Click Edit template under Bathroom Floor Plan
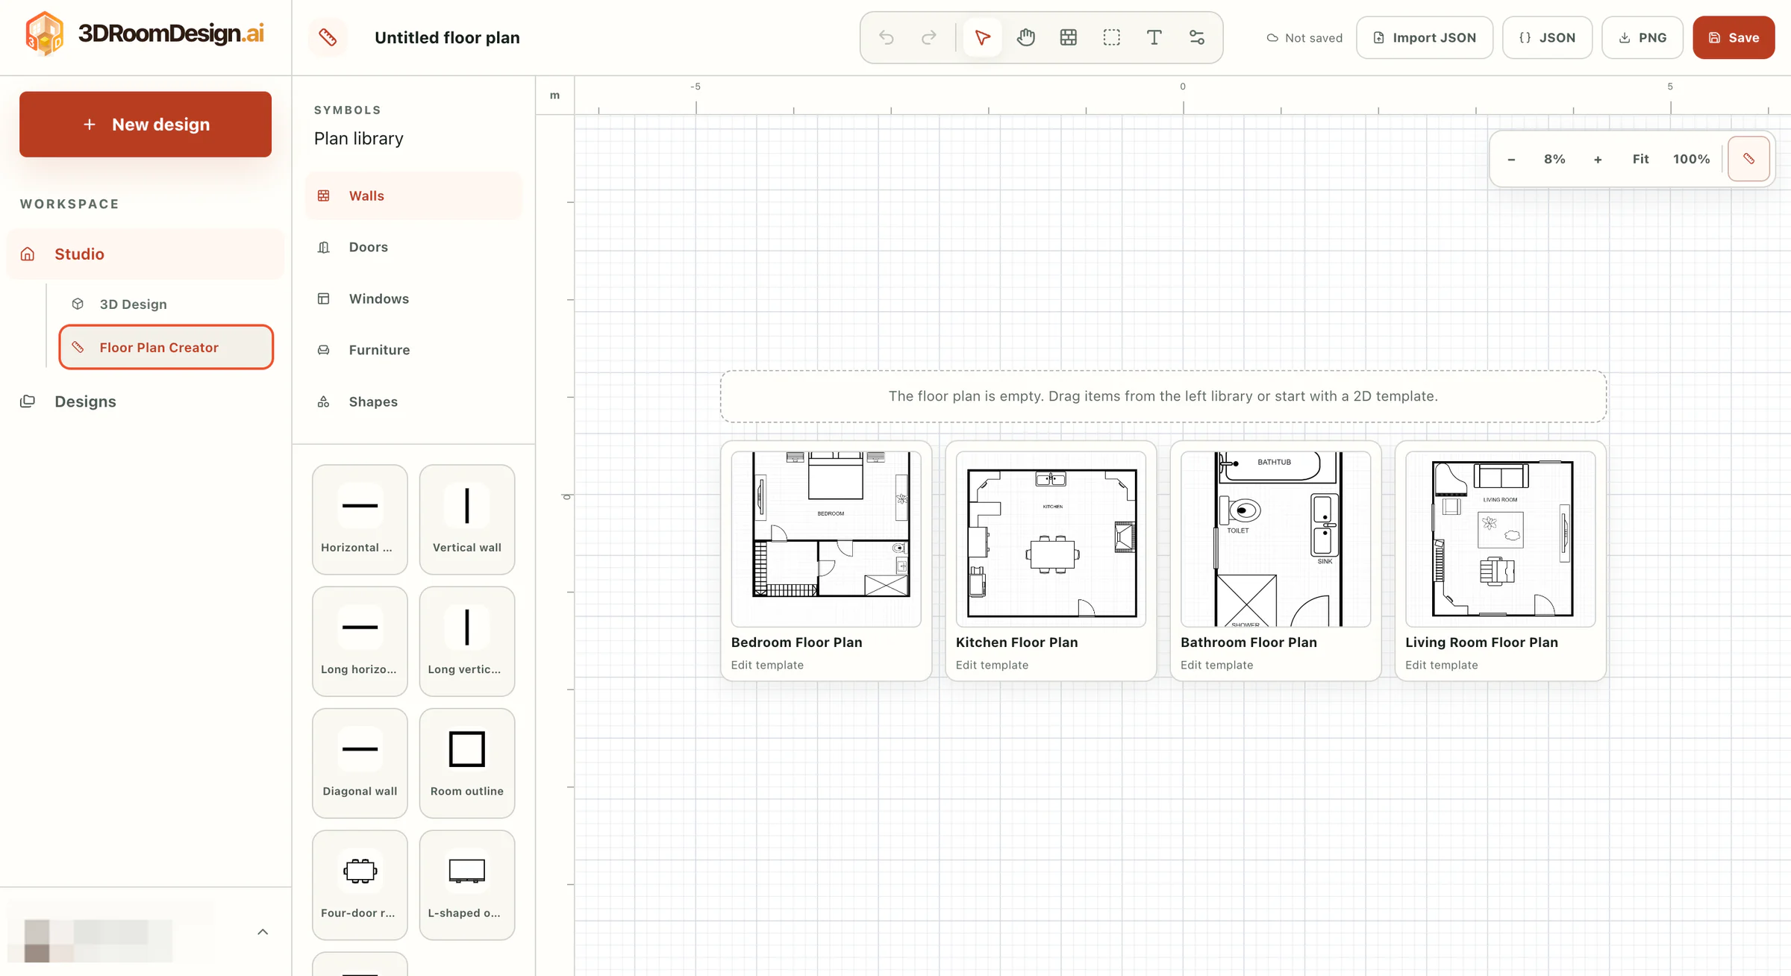Image resolution: width=1791 pixels, height=976 pixels. pyautogui.click(x=1216, y=665)
